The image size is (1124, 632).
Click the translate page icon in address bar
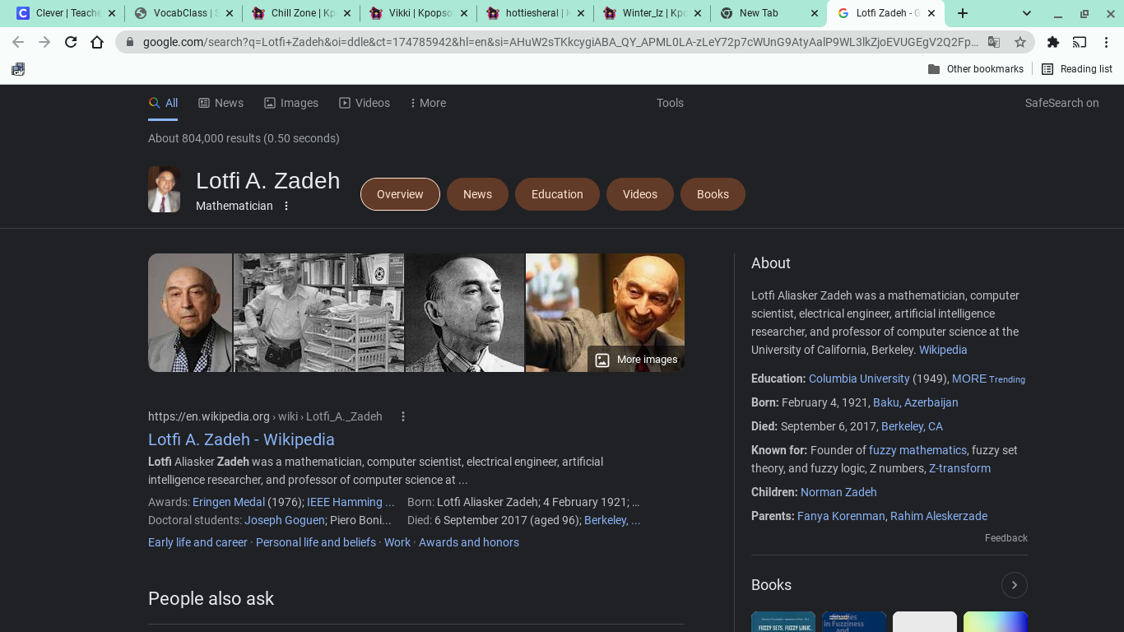(x=994, y=42)
